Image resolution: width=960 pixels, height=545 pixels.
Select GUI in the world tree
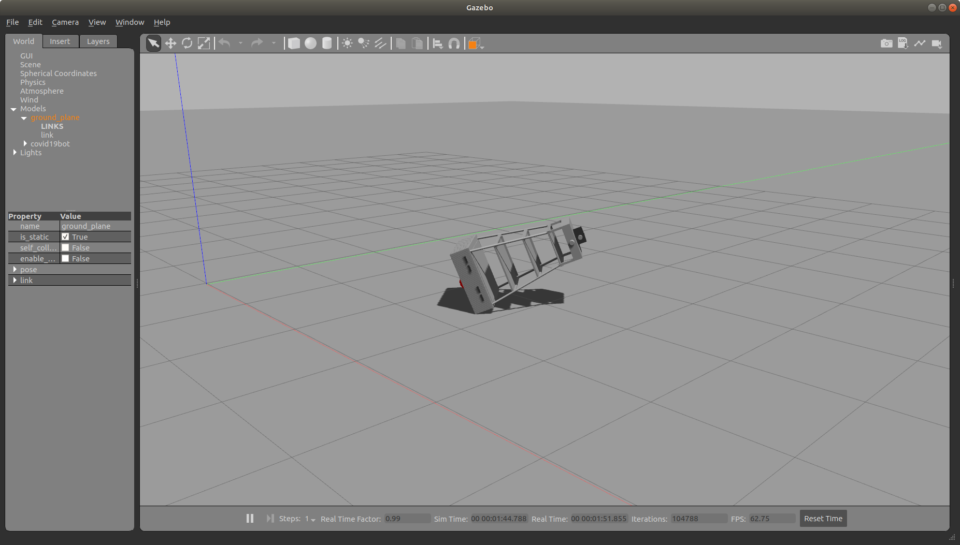tap(26, 56)
